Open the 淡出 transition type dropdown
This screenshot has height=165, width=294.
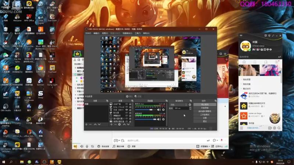pyautogui.click(x=178, y=105)
